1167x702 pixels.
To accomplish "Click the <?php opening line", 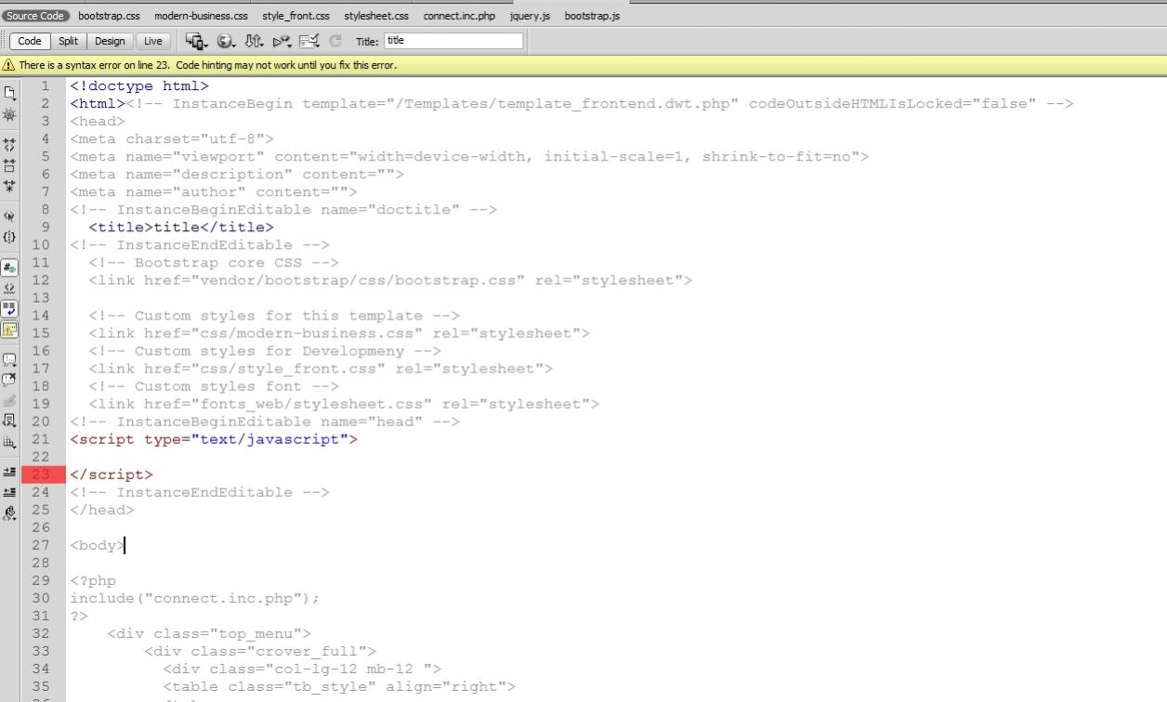I will tap(93, 580).
